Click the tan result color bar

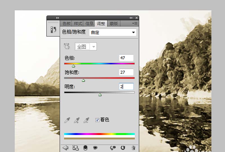coord(100,138)
